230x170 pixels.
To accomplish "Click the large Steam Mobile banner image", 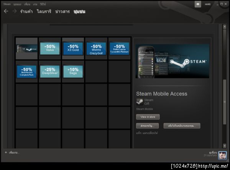I will point(172,61).
